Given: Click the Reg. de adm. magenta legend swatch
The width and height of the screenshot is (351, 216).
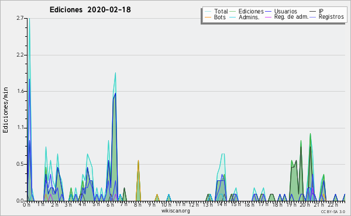Looking at the screenshot, I should pos(268,17).
